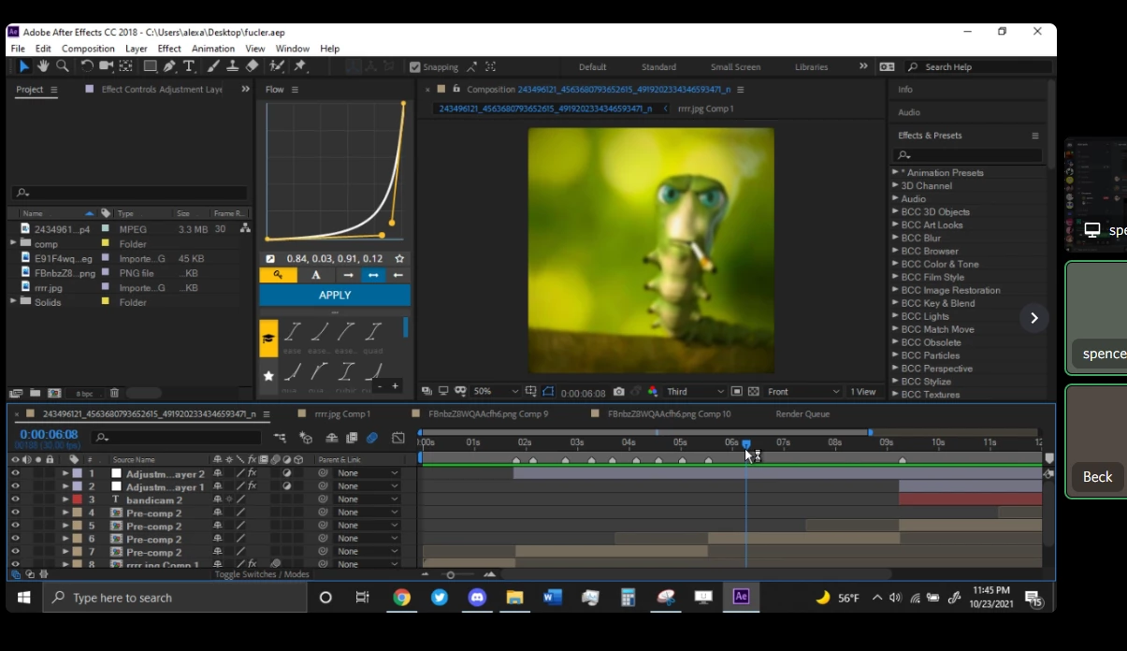The width and height of the screenshot is (1127, 651).
Task: Expand comp folder in Project panel
Action: coord(13,243)
